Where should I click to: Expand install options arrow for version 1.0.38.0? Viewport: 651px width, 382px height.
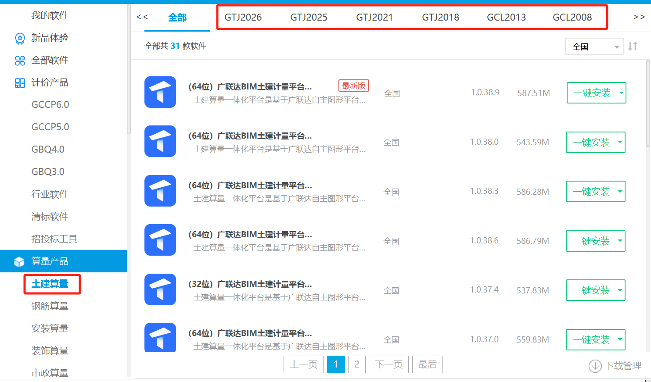tap(620, 142)
